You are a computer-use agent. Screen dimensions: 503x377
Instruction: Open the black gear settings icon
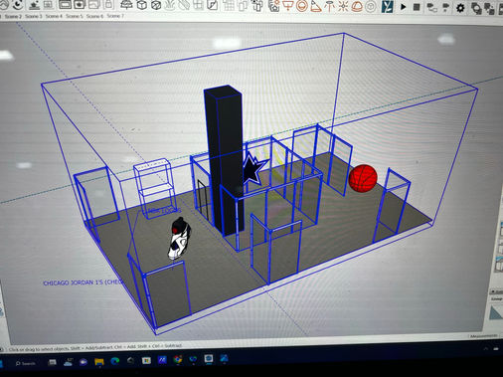pyautogui.click(x=460, y=8)
